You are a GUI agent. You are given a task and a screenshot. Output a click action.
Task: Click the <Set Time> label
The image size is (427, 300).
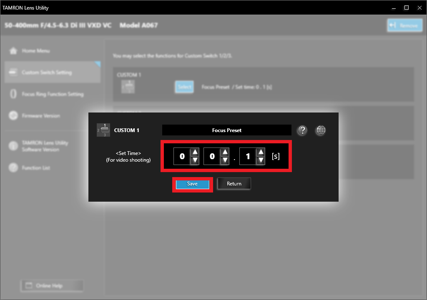coord(128,153)
